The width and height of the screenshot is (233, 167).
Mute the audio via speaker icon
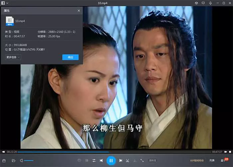[x=21, y=161]
